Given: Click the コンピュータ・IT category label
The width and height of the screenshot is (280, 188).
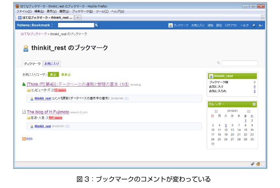Looking at the screenshot, I should pyautogui.click(x=40, y=90).
